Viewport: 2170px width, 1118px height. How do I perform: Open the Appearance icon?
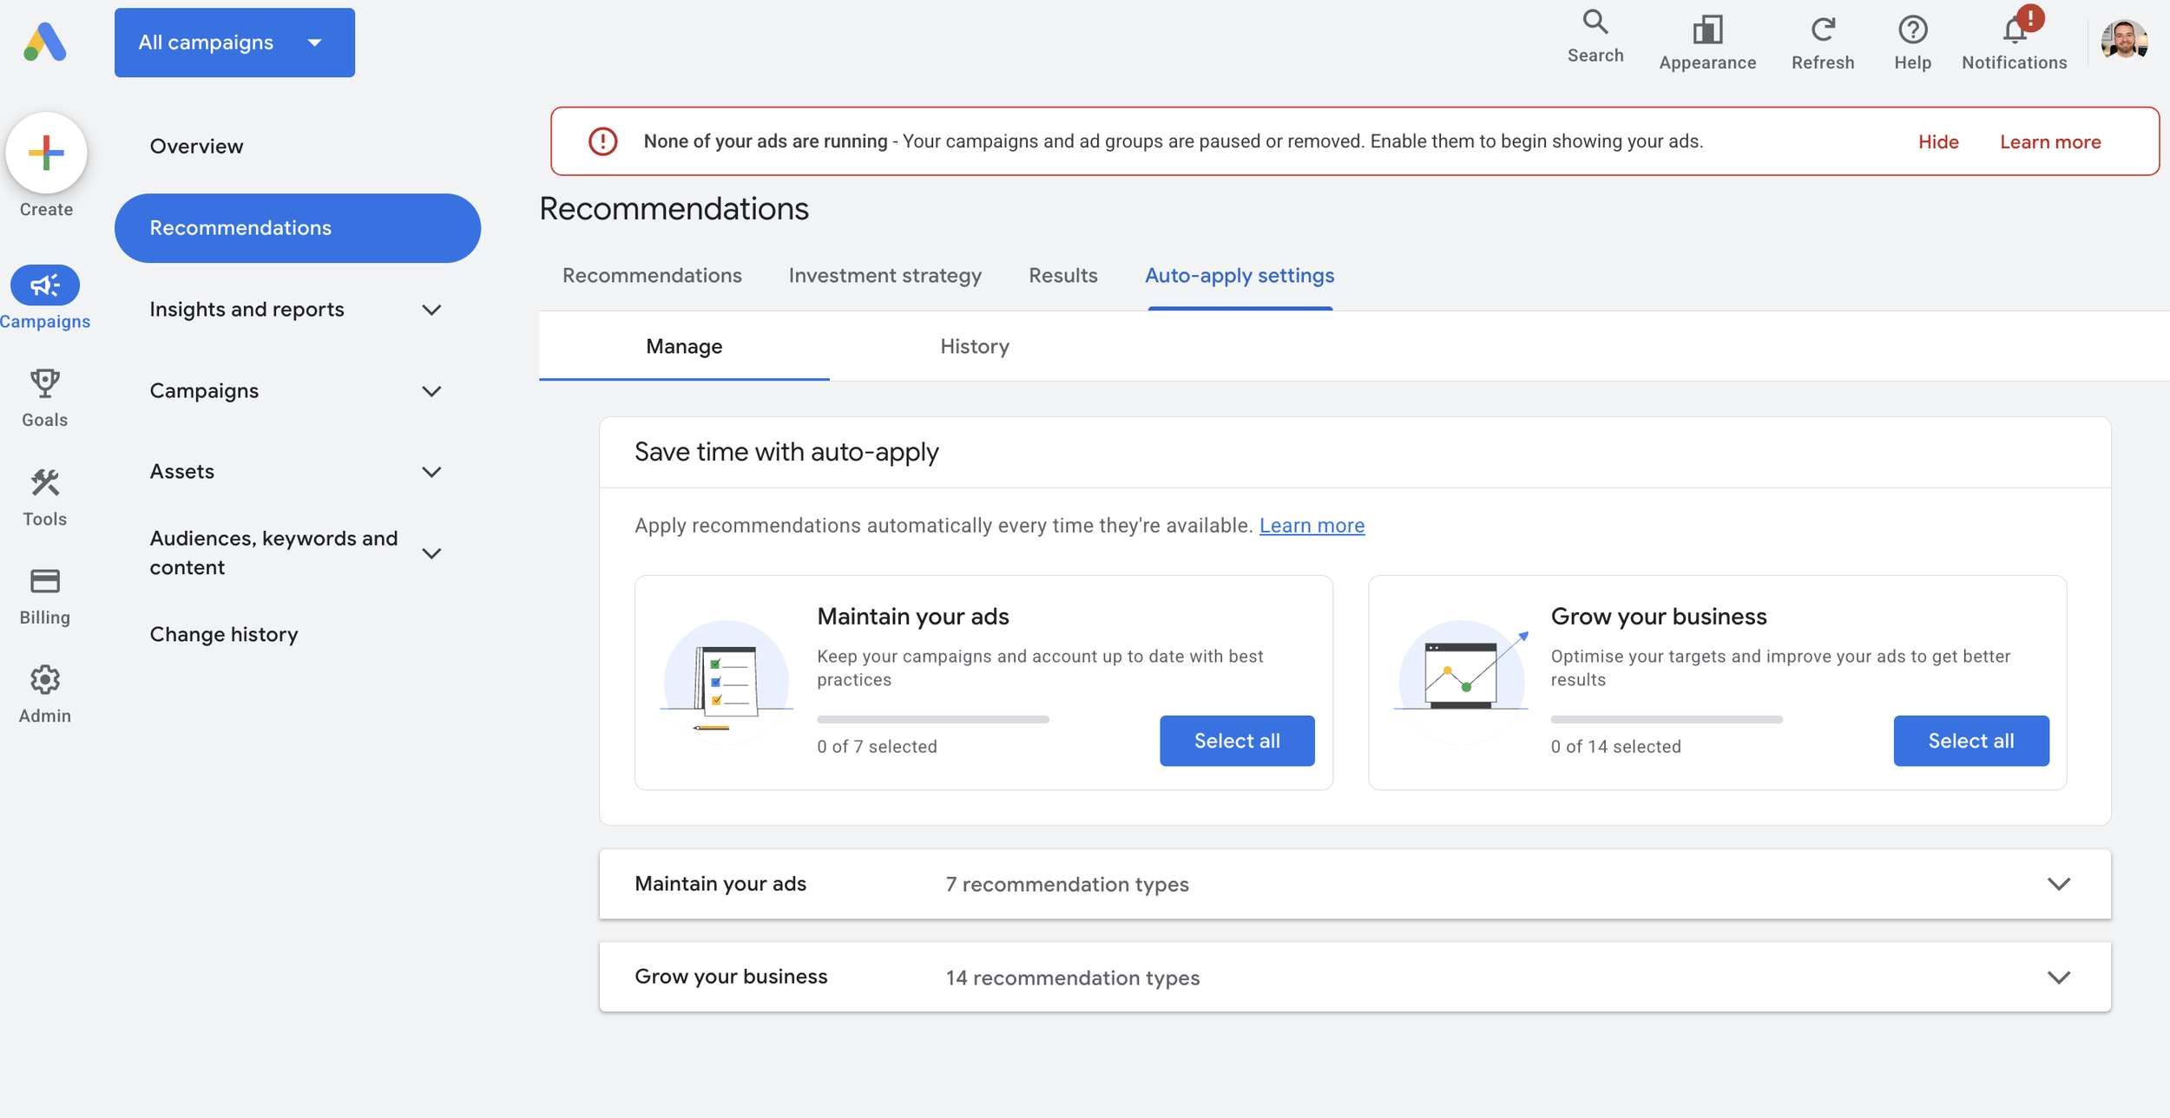pyautogui.click(x=1707, y=30)
